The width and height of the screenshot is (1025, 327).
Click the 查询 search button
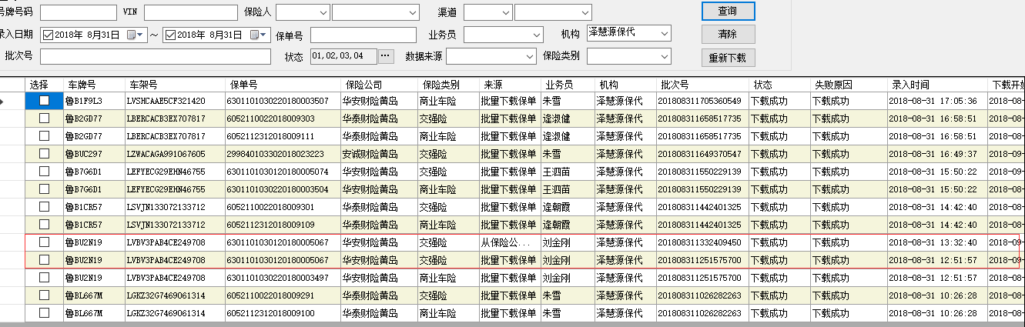[728, 12]
